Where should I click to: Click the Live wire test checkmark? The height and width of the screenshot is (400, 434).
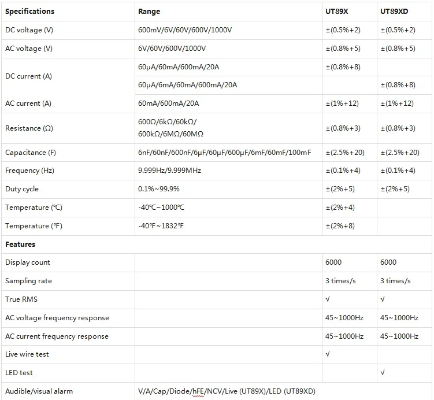(x=328, y=354)
